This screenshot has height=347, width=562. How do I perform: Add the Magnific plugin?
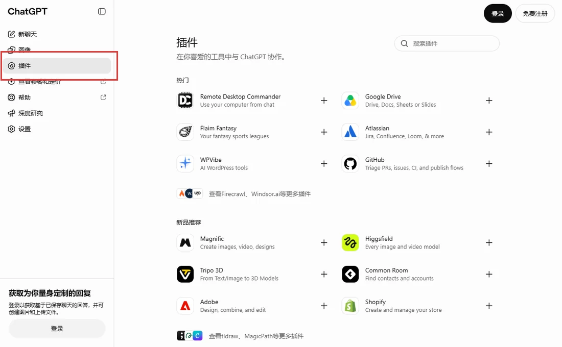324,242
